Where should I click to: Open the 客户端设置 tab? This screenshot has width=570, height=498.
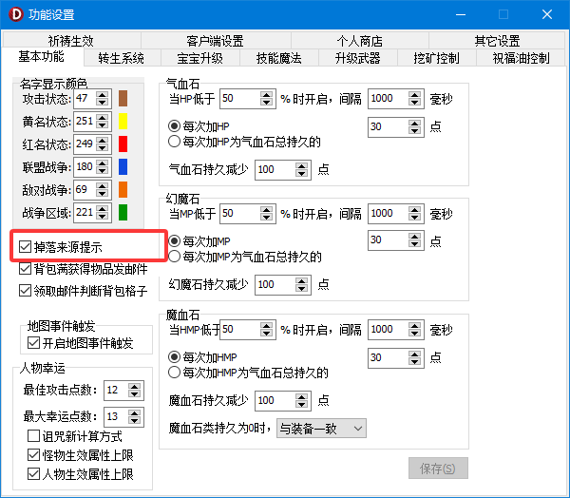point(215,41)
